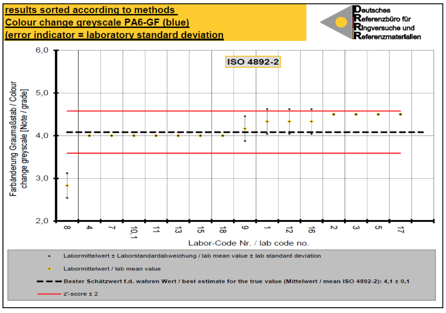This screenshot has height=313, width=446.
Task: Click title line 'Colour change greyscale PA6-GF (blue)'
Action: pyautogui.click(x=97, y=23)
